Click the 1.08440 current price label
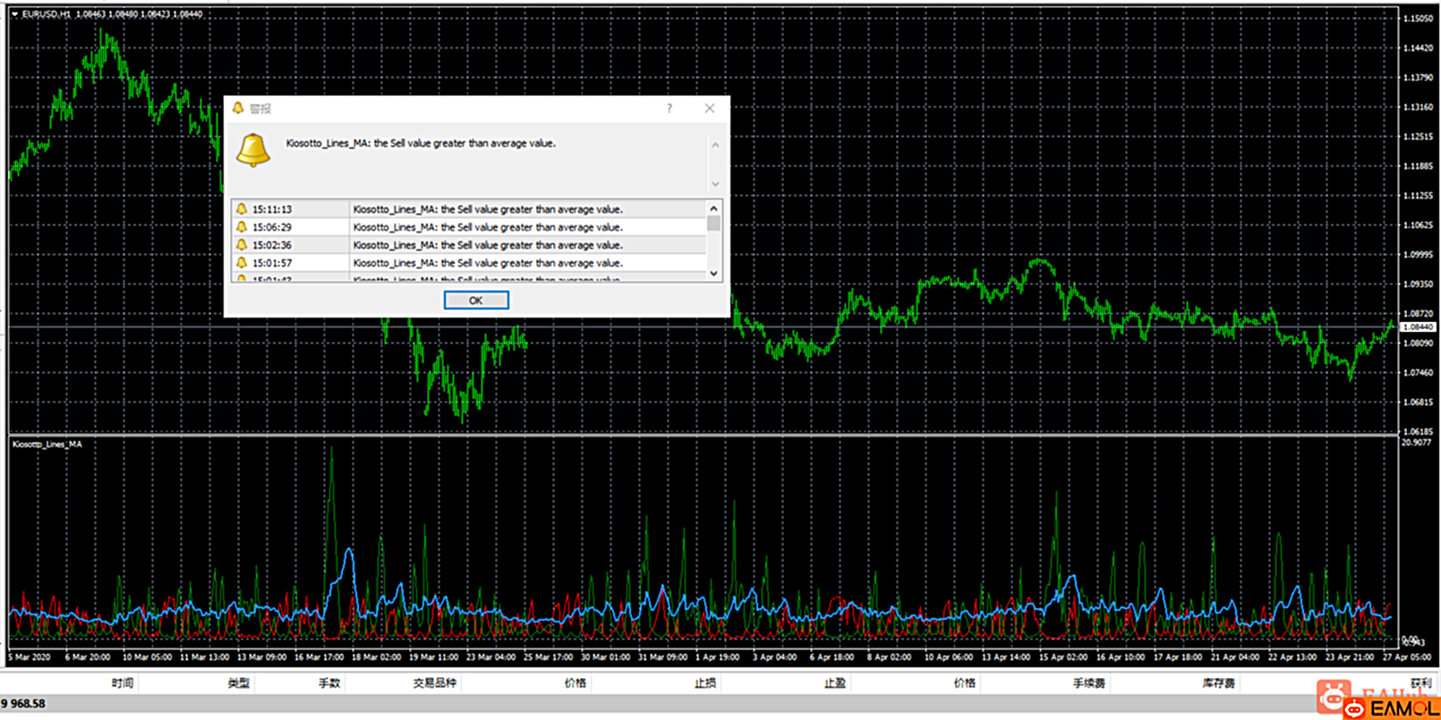Image resolution: width=1441 pixels, height=720 pixels. pos(1418,327)
